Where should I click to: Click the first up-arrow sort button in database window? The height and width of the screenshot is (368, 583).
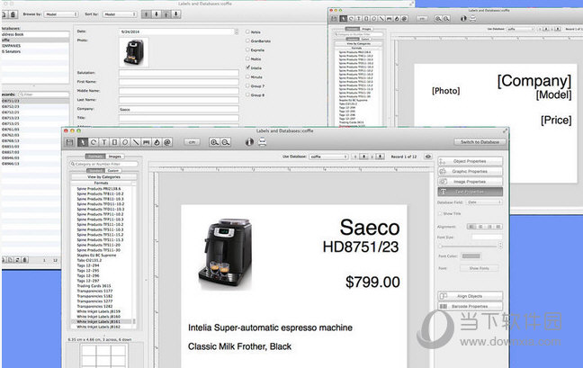coord(147,14)
